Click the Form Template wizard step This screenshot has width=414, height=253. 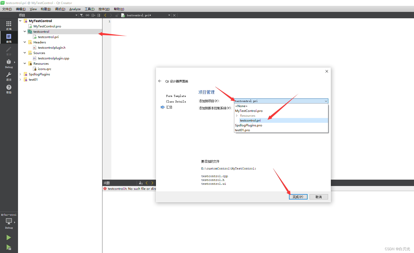tap(176, 96)
